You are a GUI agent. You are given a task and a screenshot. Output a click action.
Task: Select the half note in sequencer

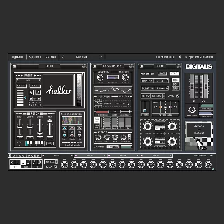point(17,162)
